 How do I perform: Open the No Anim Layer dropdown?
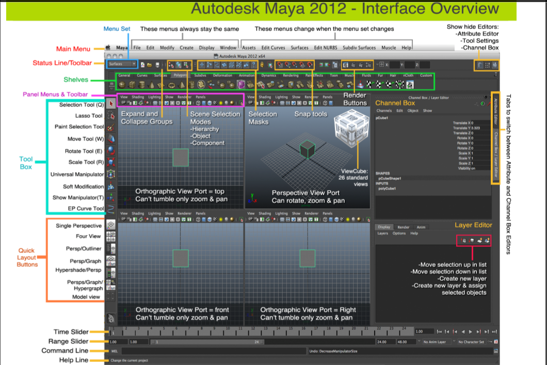[x=437, y=342]
